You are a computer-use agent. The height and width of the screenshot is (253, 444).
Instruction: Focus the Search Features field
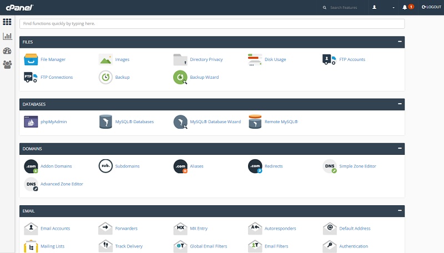(x=344, y=8)
